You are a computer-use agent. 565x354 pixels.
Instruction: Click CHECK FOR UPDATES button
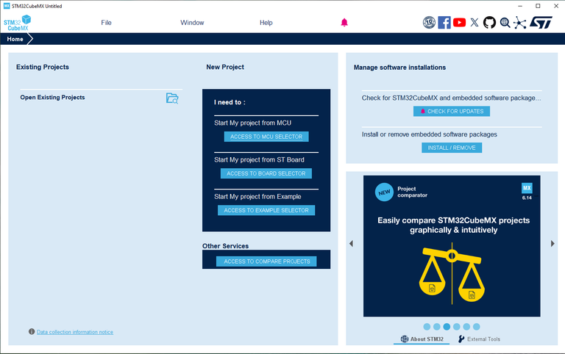[452, 111]
